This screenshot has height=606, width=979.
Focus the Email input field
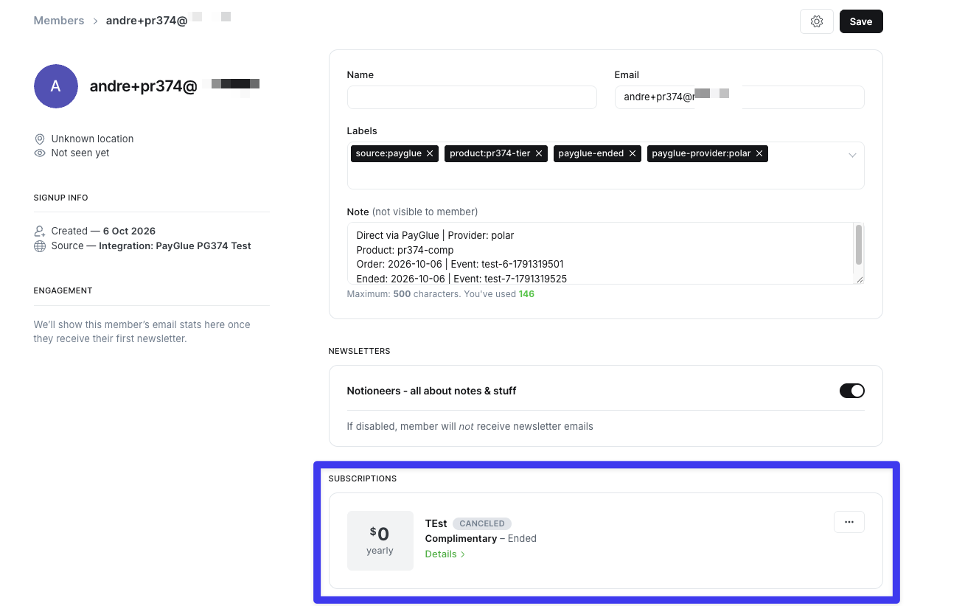739,97
